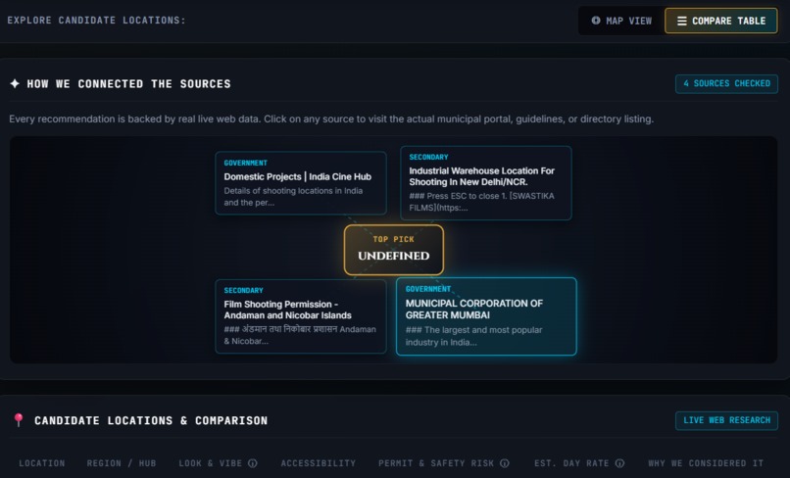Click the How We Connected the Sources heading

[129, 83]
